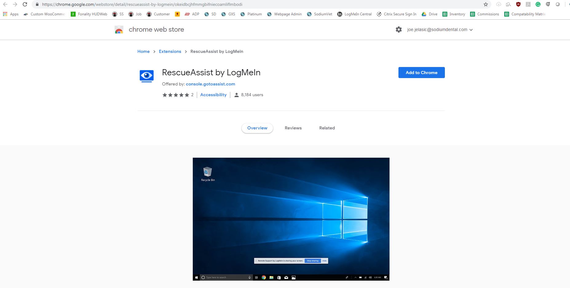
Task: Open the Web Store settings gear
Action: pyautogui.click(x=399, y=30)
